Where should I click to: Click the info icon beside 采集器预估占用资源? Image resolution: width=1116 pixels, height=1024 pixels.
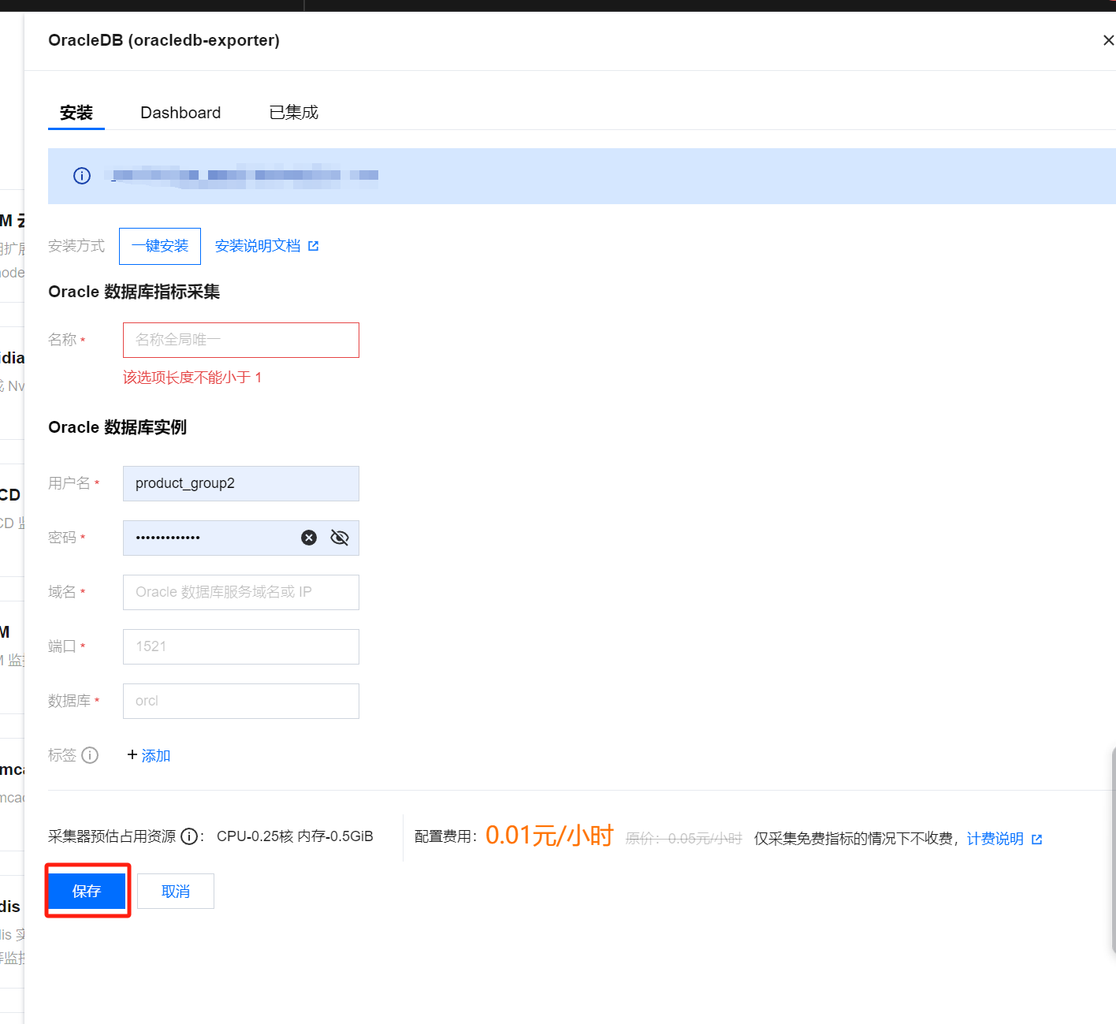pyautogui.click(x=189, y=836)
